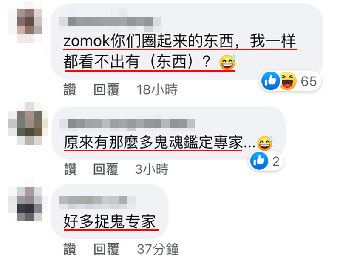This screenshot has height=261, width=340.
Task: Like the 好多捉鬼专家 comment using 讚
Action: tap(70, 249)
